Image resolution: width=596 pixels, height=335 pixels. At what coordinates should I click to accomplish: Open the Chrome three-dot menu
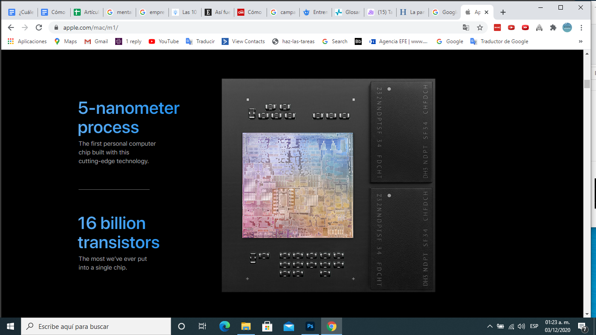point(581,27)
